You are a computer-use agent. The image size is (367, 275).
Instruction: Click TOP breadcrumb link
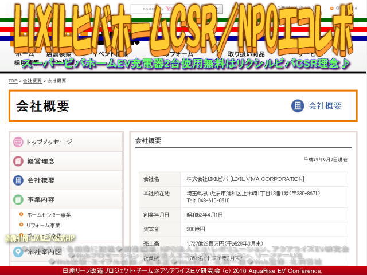tap(13, 81)
